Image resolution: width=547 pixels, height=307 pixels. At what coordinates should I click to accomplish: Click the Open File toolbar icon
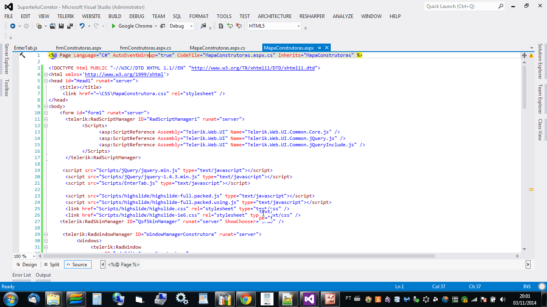pos(52,26)
